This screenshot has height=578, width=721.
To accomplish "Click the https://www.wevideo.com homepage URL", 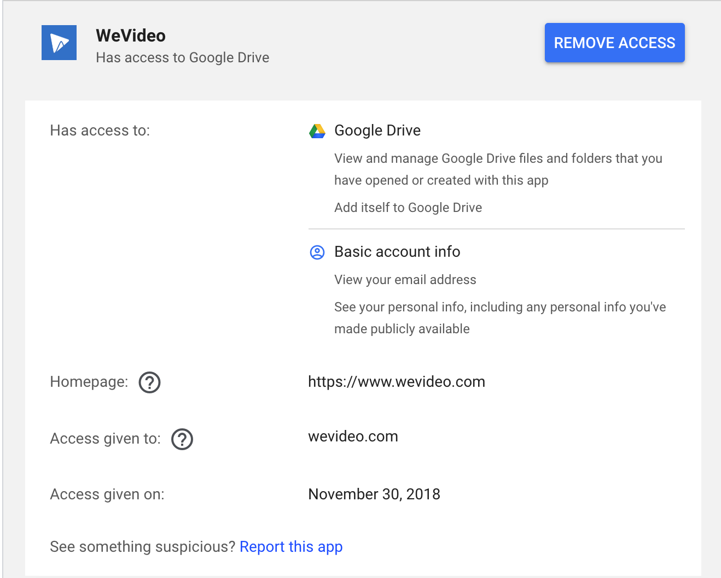I will coord(397,382).
